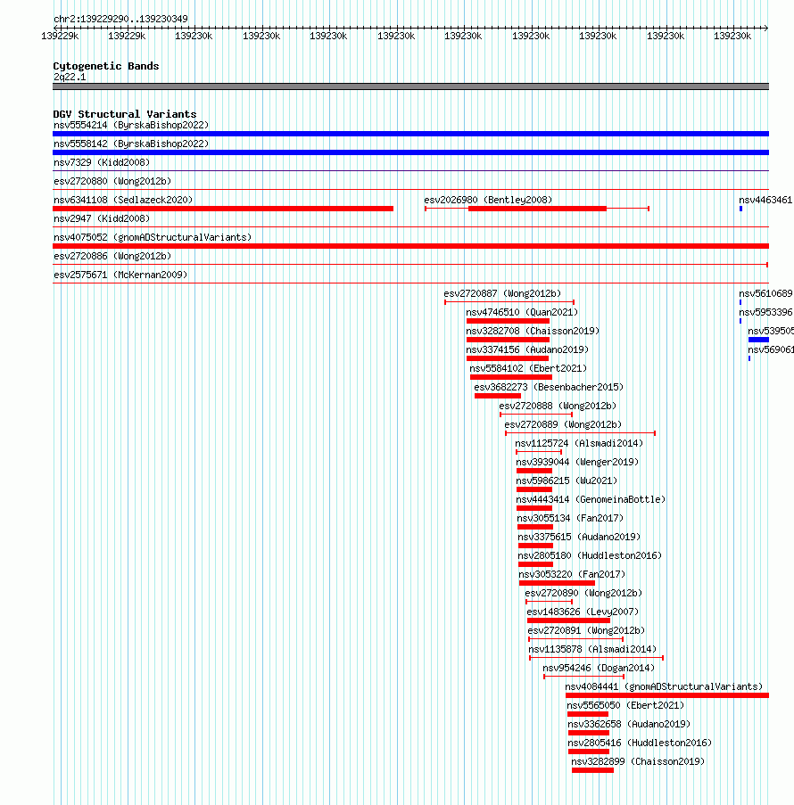
Task: Click the 2q22.1 band label
Action: pos(70,77)
